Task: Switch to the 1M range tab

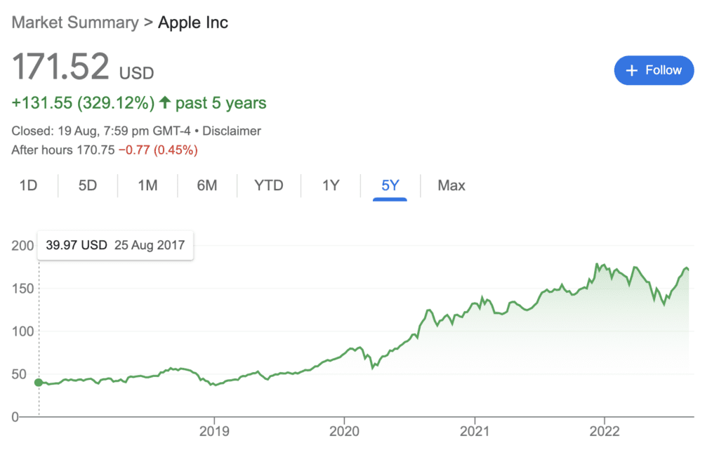Action: [147, 185]
